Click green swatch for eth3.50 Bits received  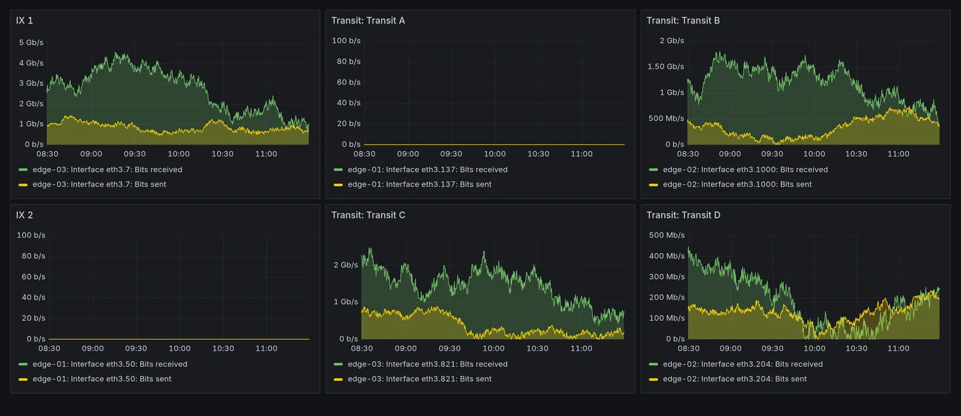point(23,364)
